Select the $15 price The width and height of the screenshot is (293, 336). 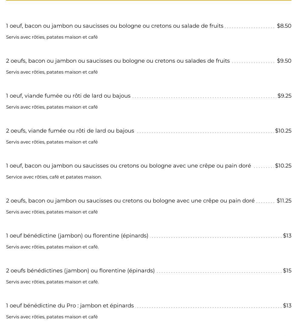point(287,271)
